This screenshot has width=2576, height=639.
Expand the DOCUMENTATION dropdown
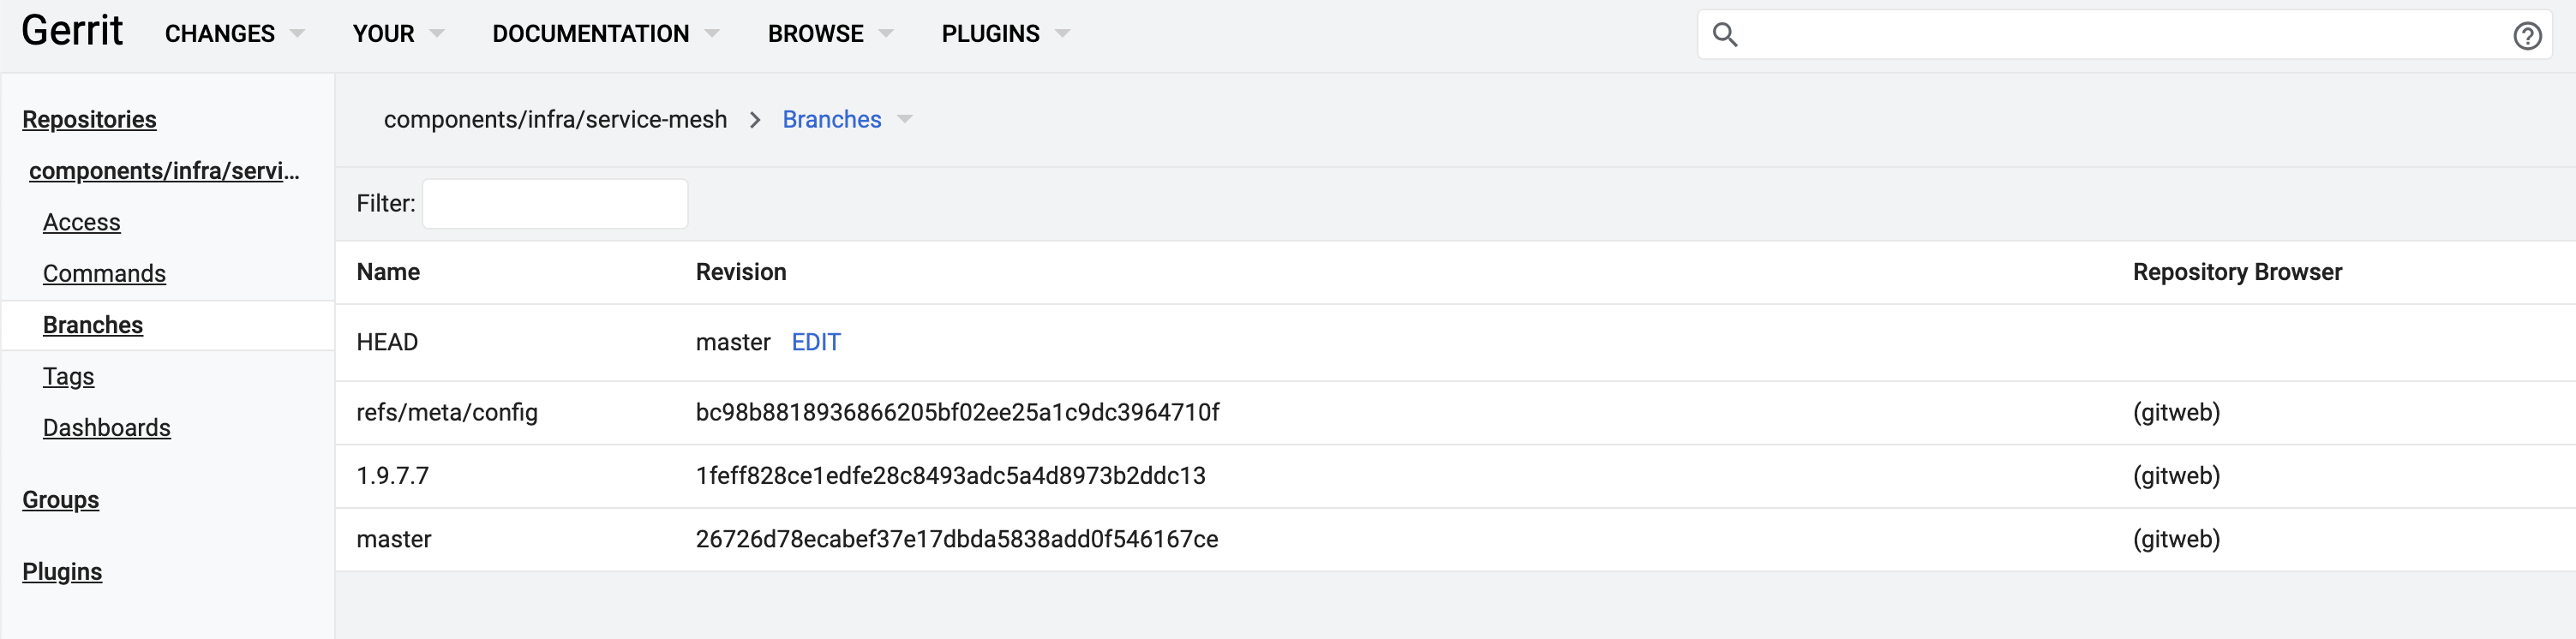pos(605,34)
